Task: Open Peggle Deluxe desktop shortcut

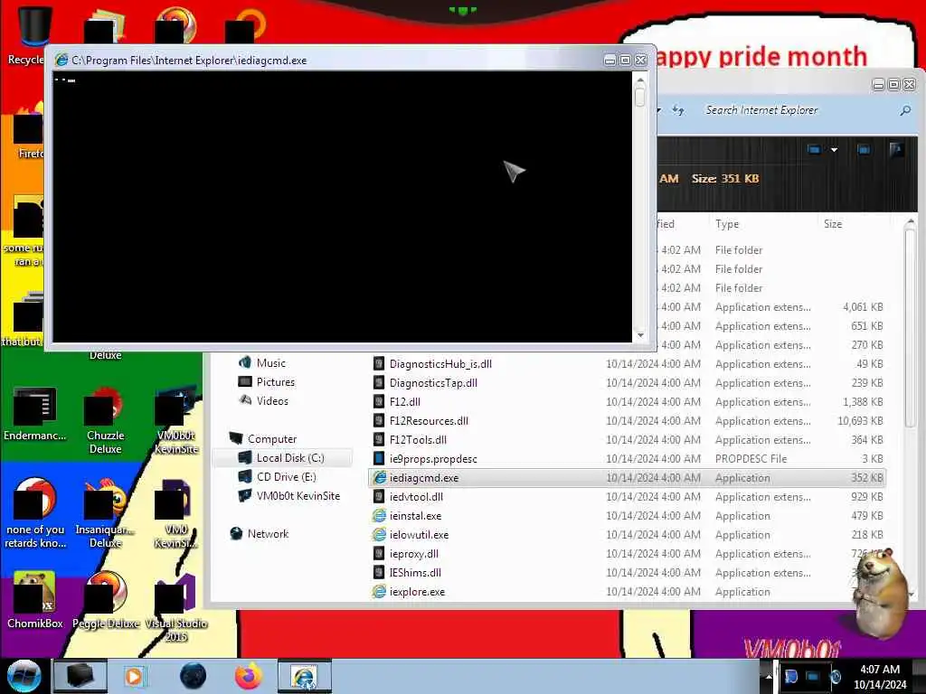Action: [x=106, y=600]
